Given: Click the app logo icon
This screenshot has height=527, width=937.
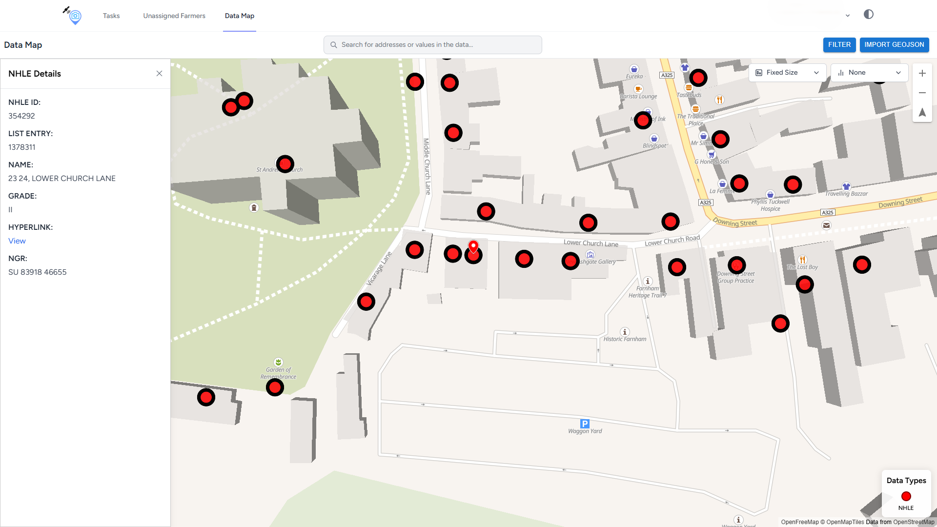Looking at the screenshot, I should 74,16.
